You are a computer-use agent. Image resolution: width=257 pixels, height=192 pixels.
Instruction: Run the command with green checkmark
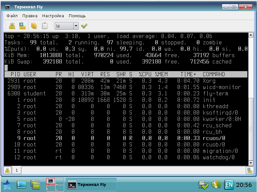click(84, 26)
